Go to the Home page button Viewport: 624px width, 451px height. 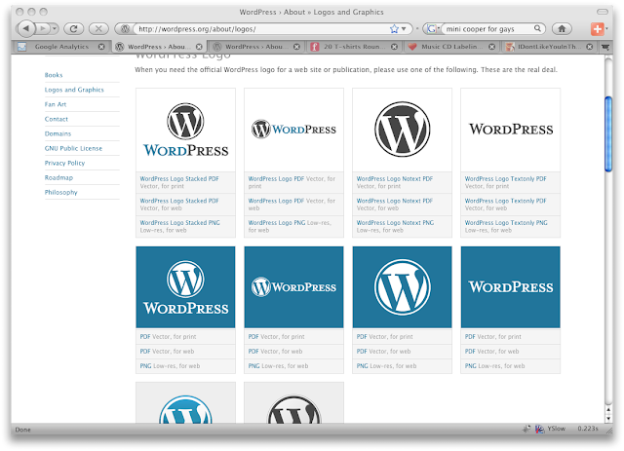click(x=562, y=28)
